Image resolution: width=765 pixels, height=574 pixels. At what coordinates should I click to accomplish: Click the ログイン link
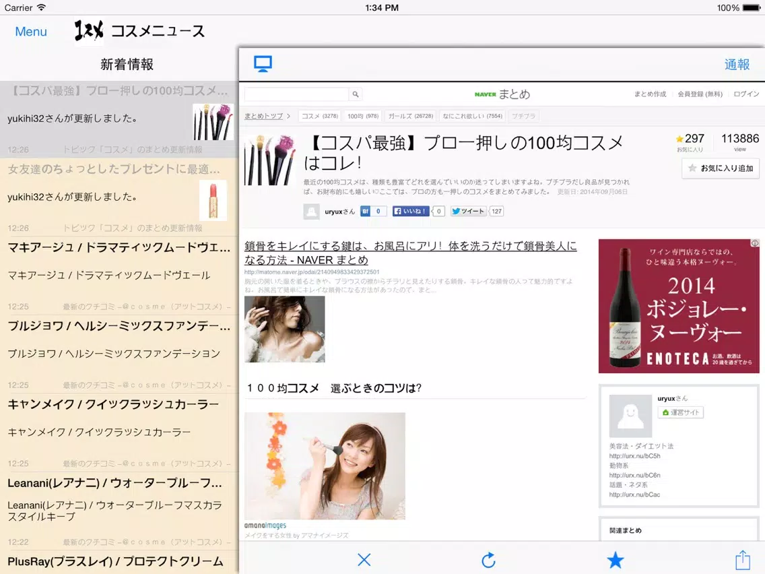(x=746, y=94)
